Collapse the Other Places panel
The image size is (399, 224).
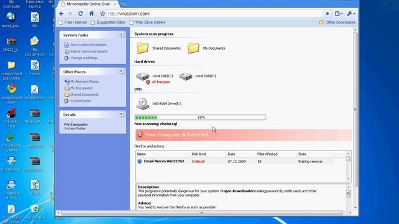point(122,72)
